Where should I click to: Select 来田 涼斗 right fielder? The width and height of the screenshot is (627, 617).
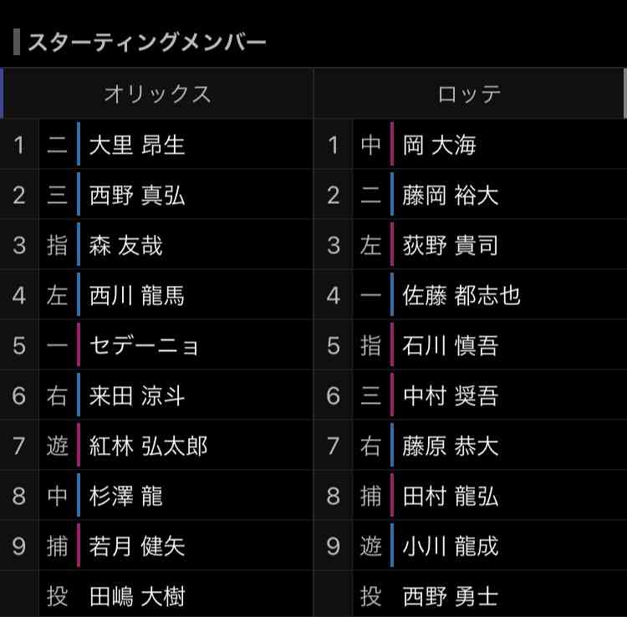pos(137,395)
